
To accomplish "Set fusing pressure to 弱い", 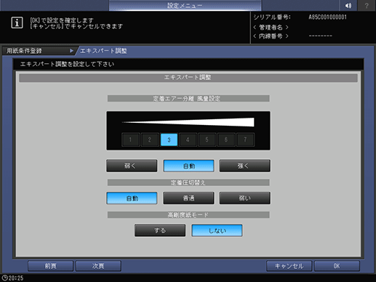I will (245, 198).
